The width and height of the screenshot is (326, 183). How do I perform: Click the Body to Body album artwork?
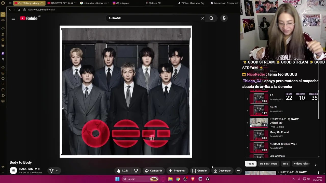pyautogui.click(x=126, y=91)
